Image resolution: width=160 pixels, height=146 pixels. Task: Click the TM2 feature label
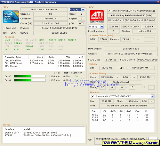coord(42,50)
